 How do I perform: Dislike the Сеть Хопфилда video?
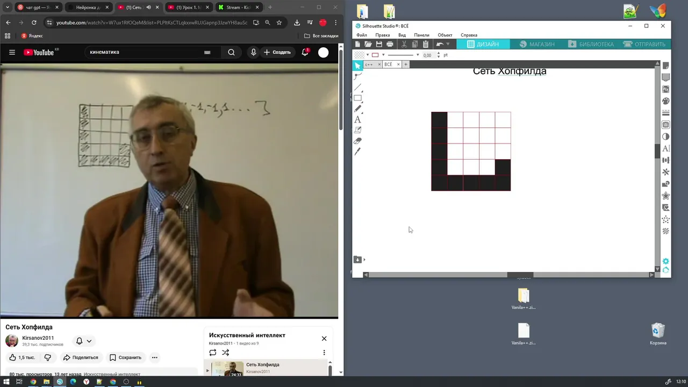click(x=48, y=357)
